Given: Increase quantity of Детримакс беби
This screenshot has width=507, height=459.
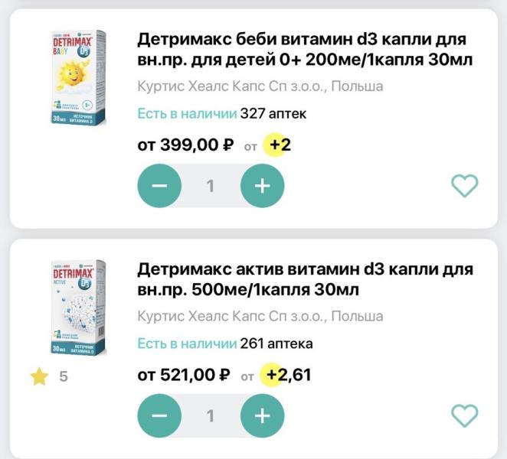Looking at the screenshot, I should [x=262, y=186].
